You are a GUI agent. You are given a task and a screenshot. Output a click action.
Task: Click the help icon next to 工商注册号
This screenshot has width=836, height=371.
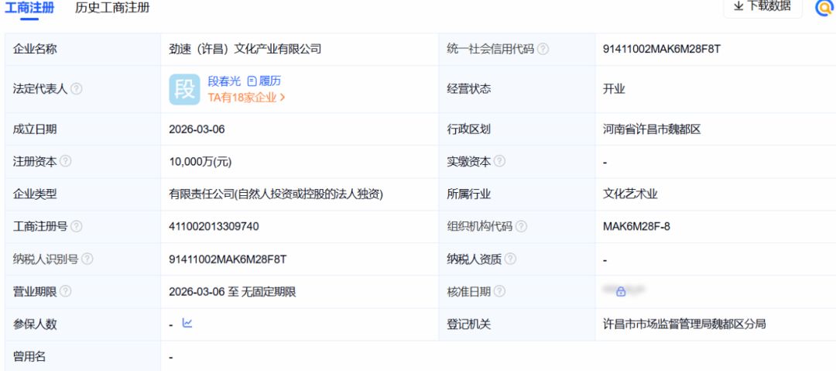[76, 226]
